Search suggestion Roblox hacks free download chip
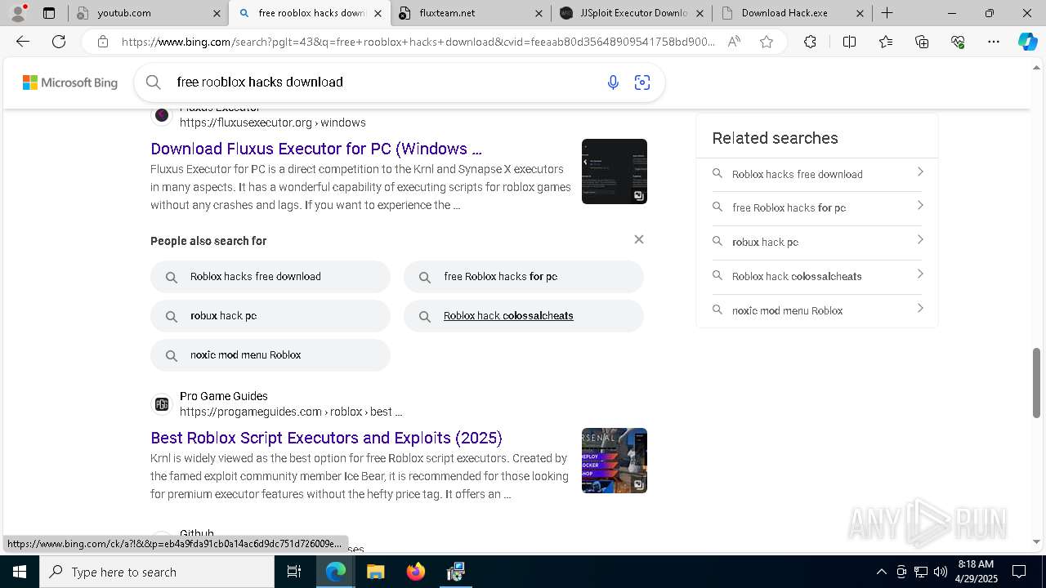This screenshot has height=588, width=1046. point(270,277)
